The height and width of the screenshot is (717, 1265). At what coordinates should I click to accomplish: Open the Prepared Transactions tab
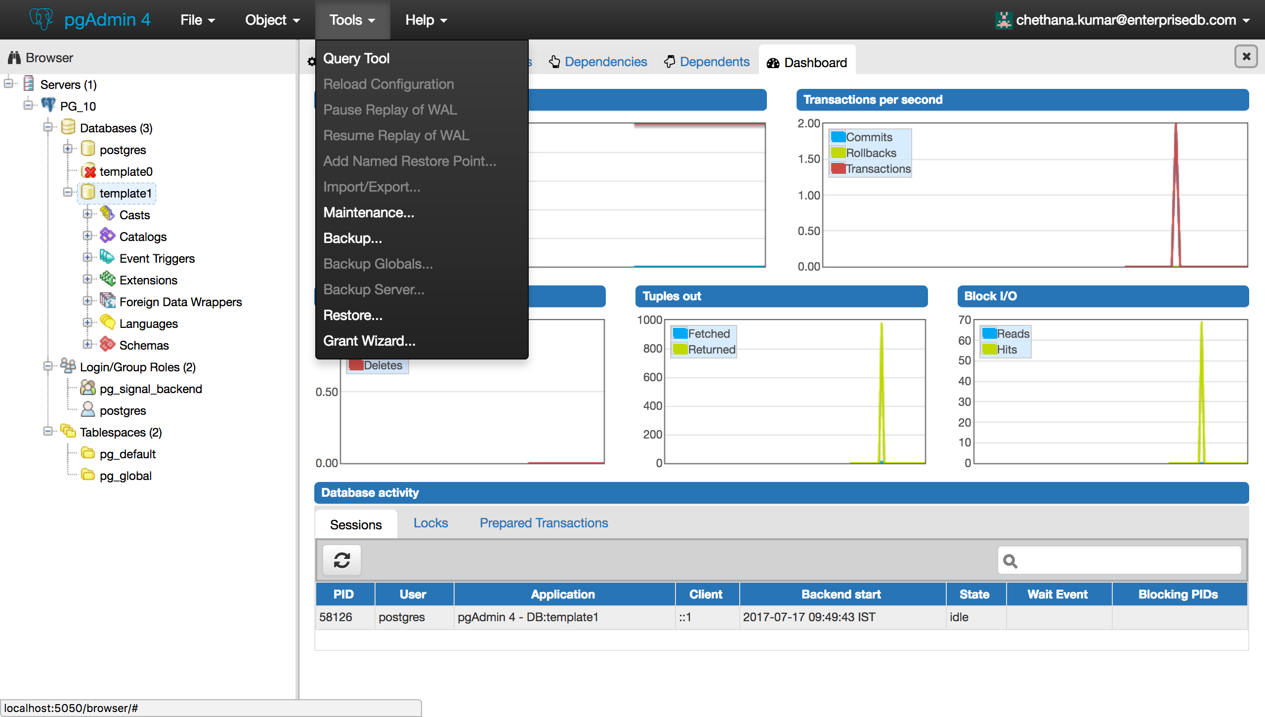544,523
